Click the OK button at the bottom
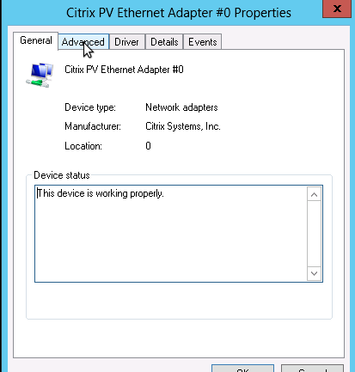Image resolution: width=355 pixels, height=372 pixels. pos(242,369)
